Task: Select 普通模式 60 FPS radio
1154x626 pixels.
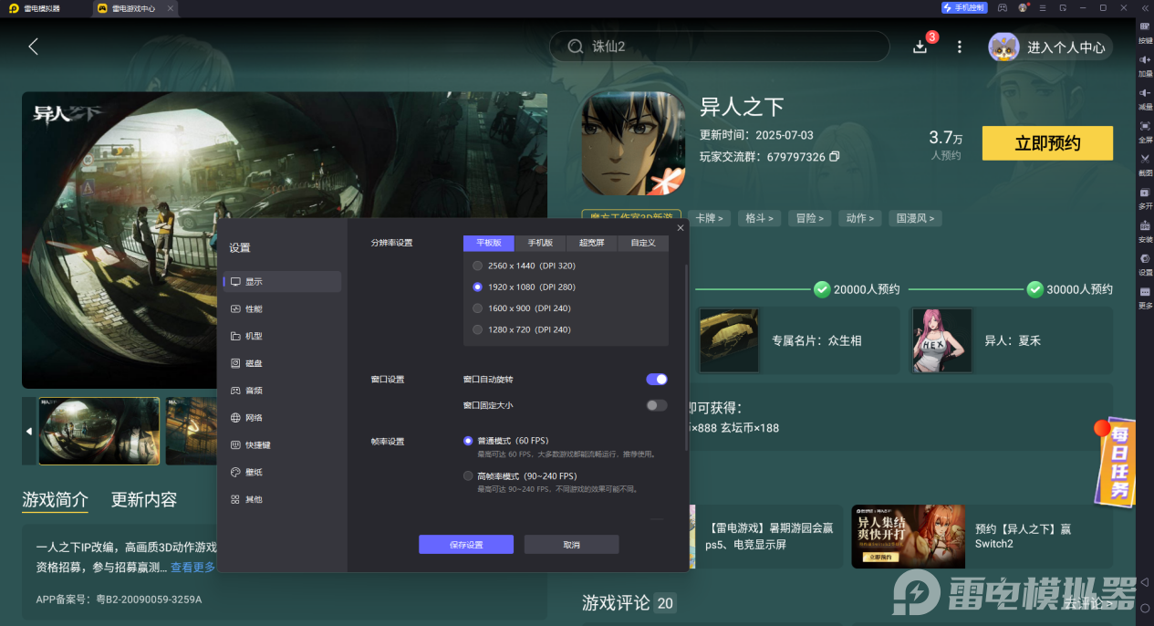Action: [469, 441]
